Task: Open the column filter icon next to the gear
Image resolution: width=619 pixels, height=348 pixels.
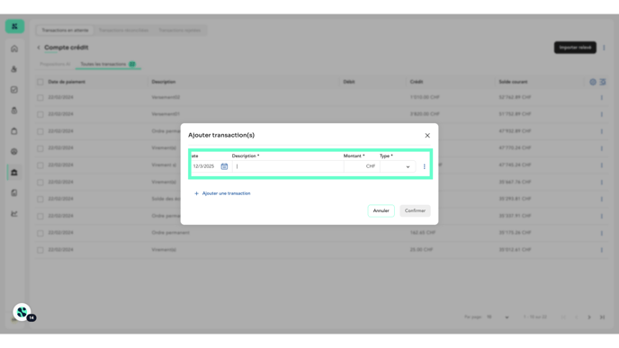Action: click(x=603, y=82)
